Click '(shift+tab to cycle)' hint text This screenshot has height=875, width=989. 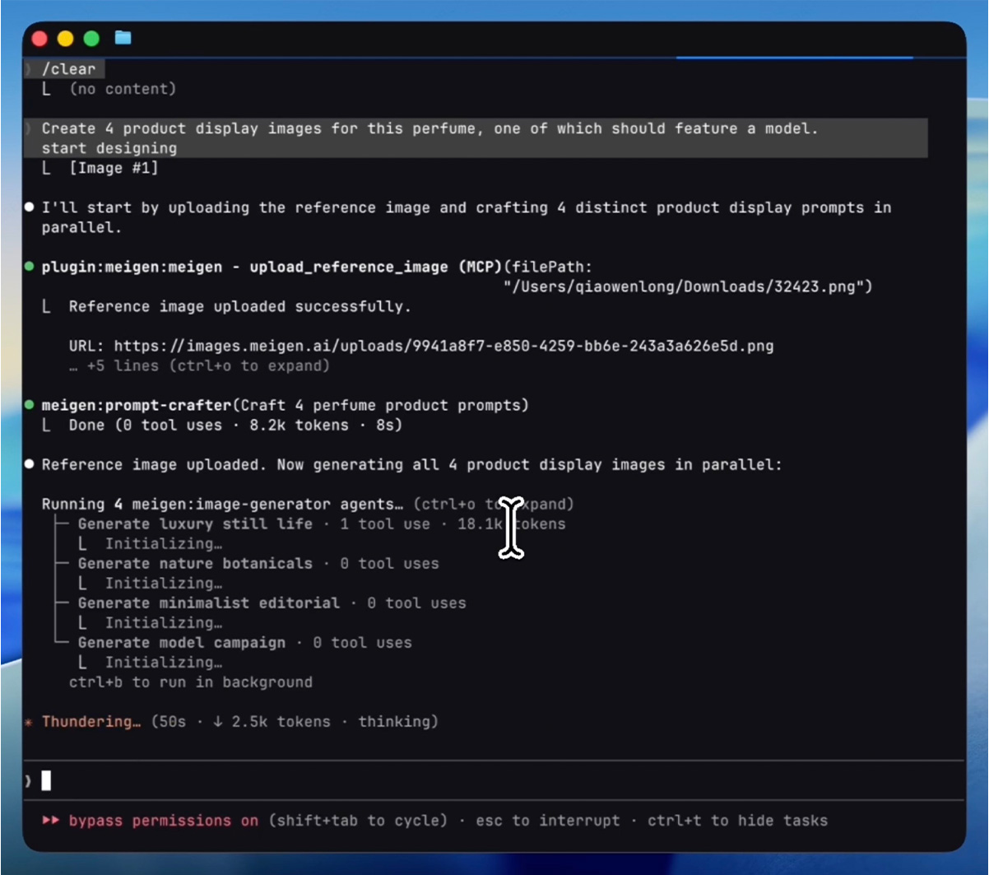pos(357,820)
